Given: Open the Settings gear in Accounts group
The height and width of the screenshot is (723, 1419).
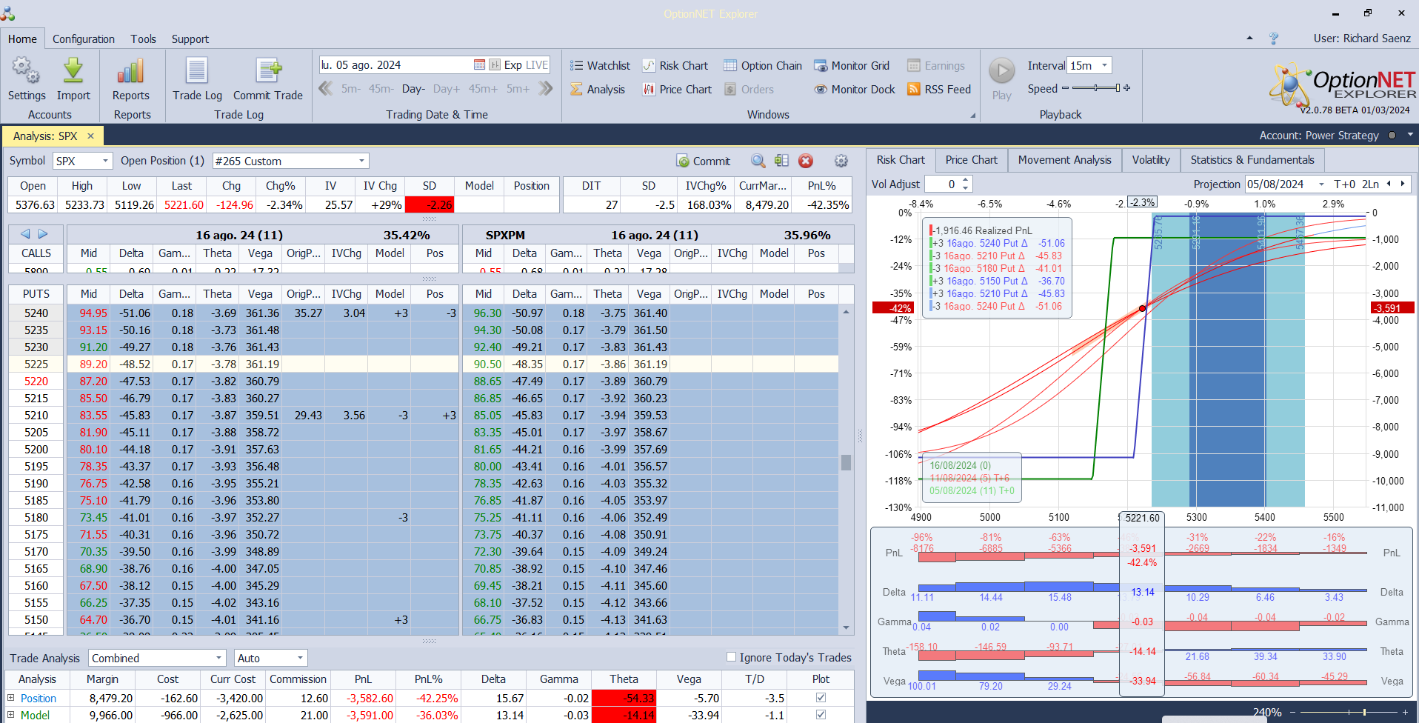Looking at the screenshot, I should 27,70.
